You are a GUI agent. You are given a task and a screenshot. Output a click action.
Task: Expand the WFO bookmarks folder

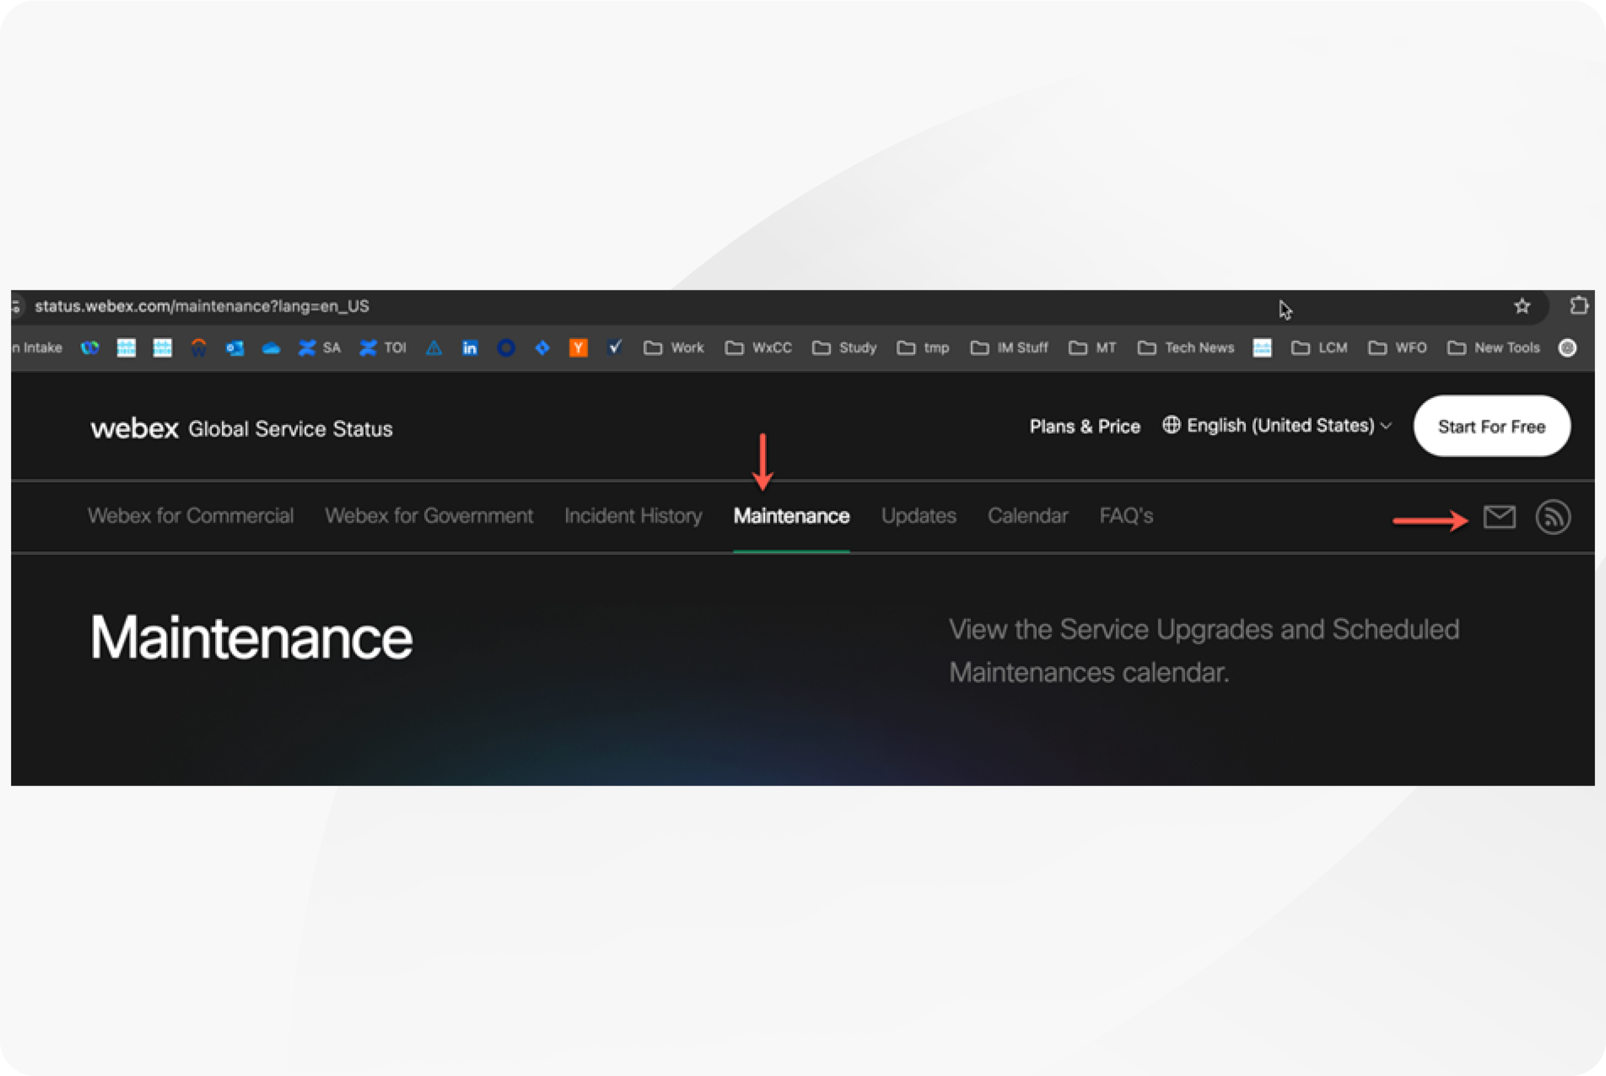point(1397,348)
